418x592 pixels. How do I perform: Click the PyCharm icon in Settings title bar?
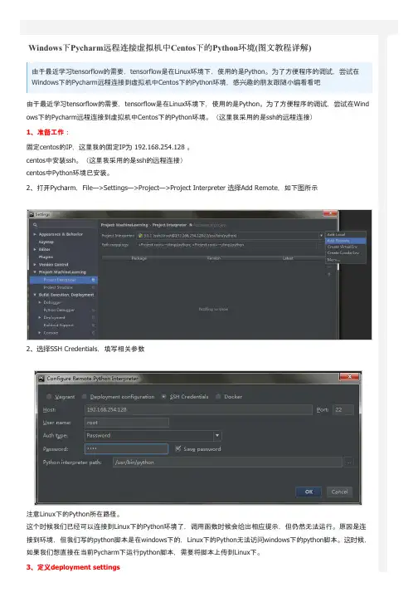coord(32,214)
